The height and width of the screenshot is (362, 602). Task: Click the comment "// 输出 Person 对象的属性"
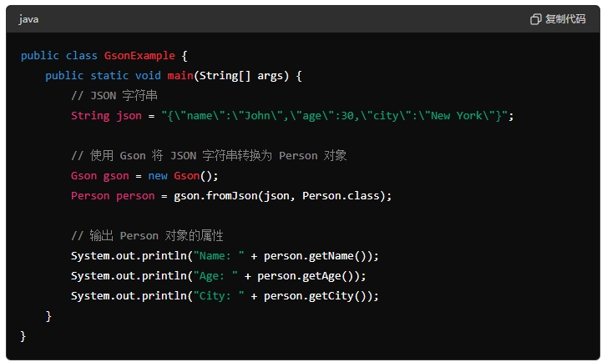tap(147, 235)
